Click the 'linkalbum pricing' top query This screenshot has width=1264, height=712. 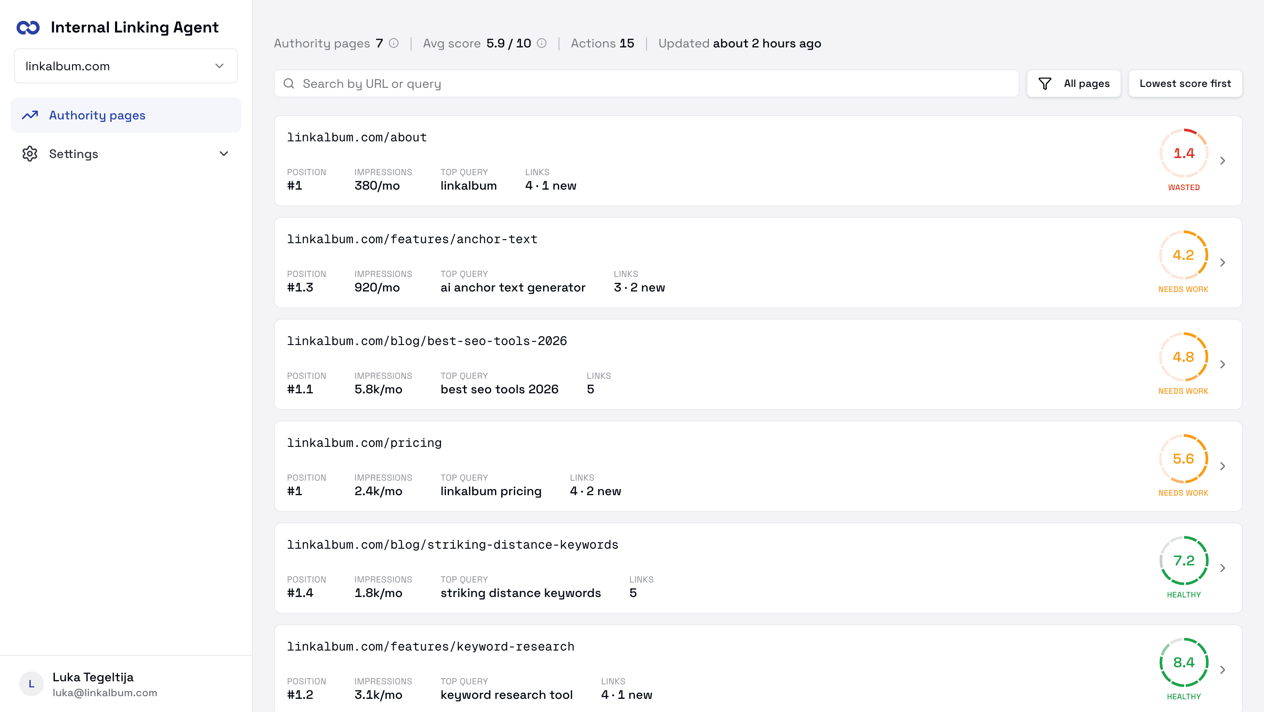[x=491, y=491]
